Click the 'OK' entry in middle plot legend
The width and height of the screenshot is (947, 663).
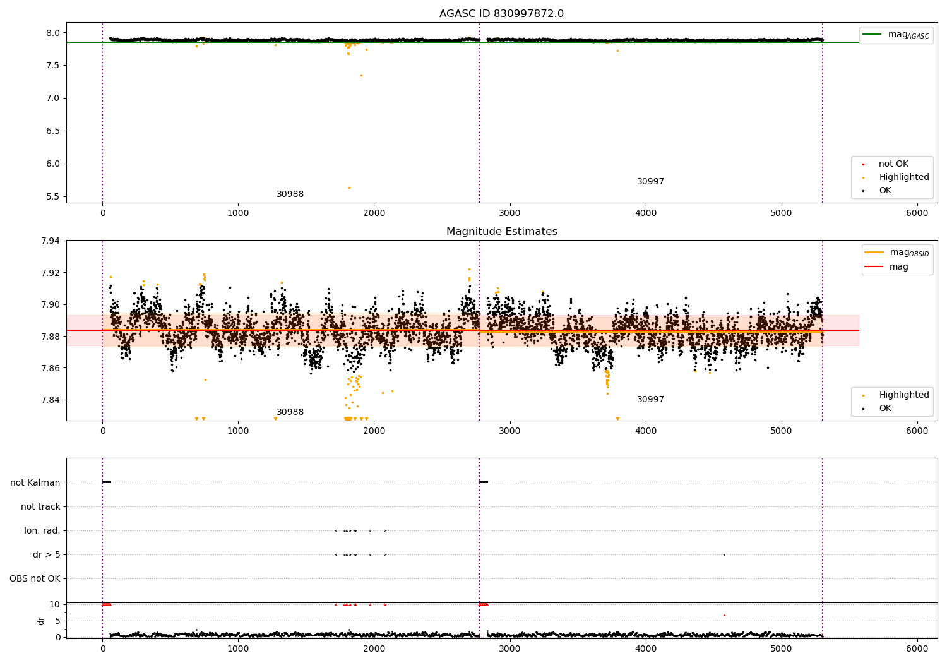[x=885, y=408]
